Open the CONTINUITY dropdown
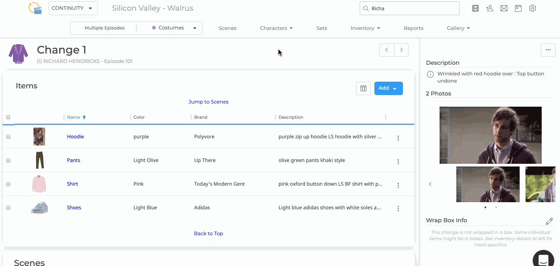This screenshot has height=266, width=560. (73, 8)
